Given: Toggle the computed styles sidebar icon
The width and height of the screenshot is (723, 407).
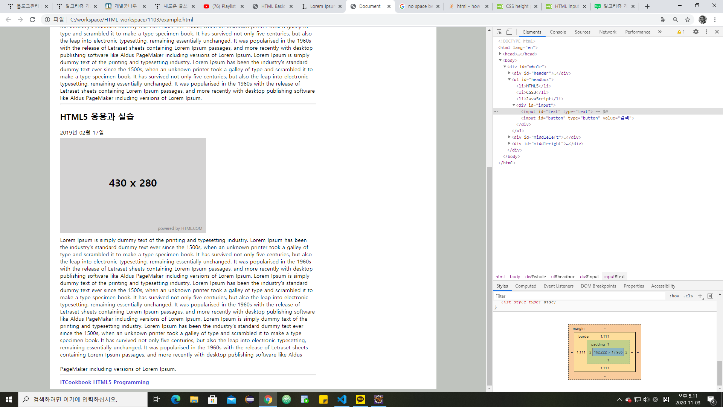Looking at the screenshot, I should point(710,296).
